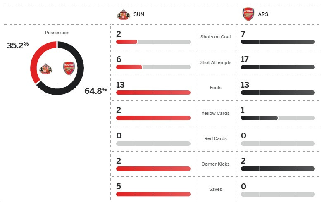Click Arsenal's Shots on Goal bar
Viewport: 324px width, 202px height.
[x=278, y=42]
